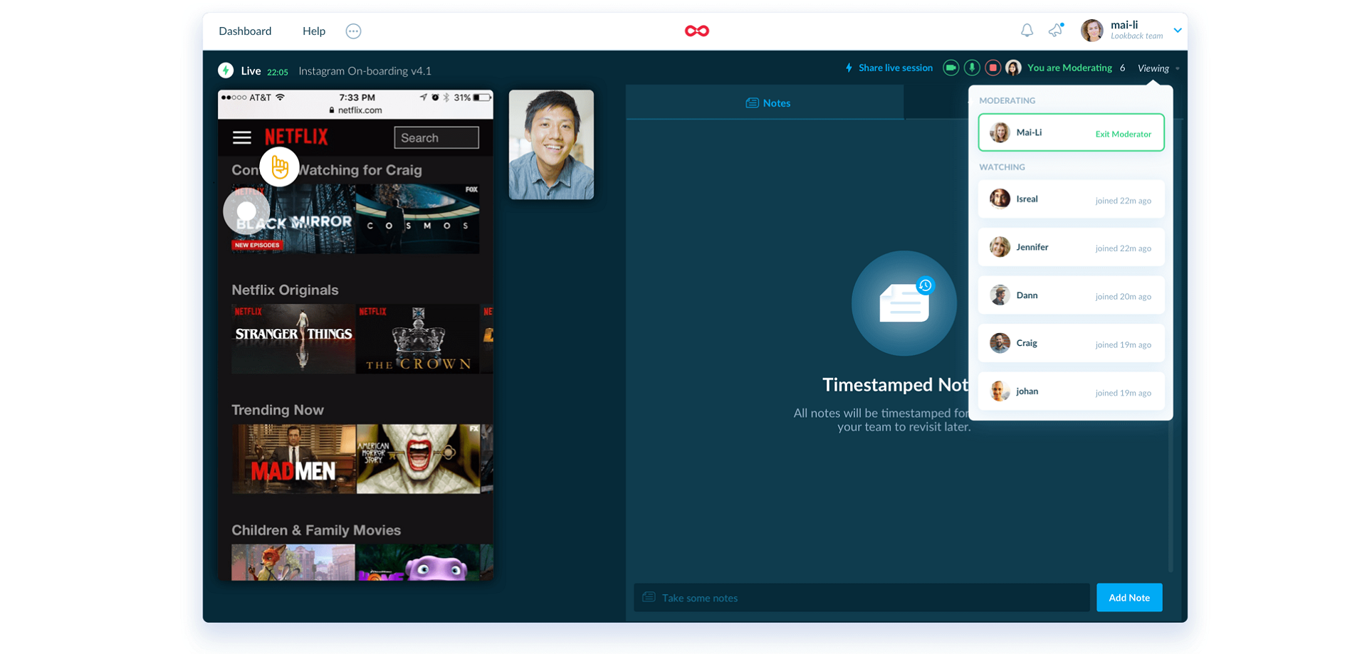Open The Crown thumbnail

[x=418, y=339]
